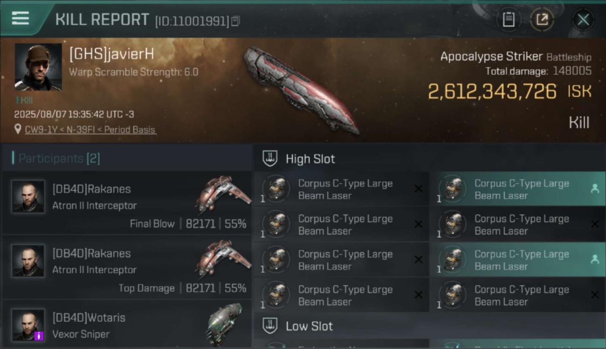Close the kill report window
The width and height of the screenshot is (606, 349).
583,20
